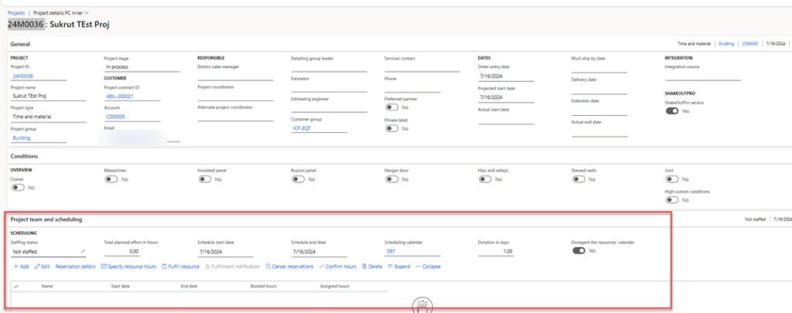
Task: Select Cancel reservations
Action: point(289,266)
